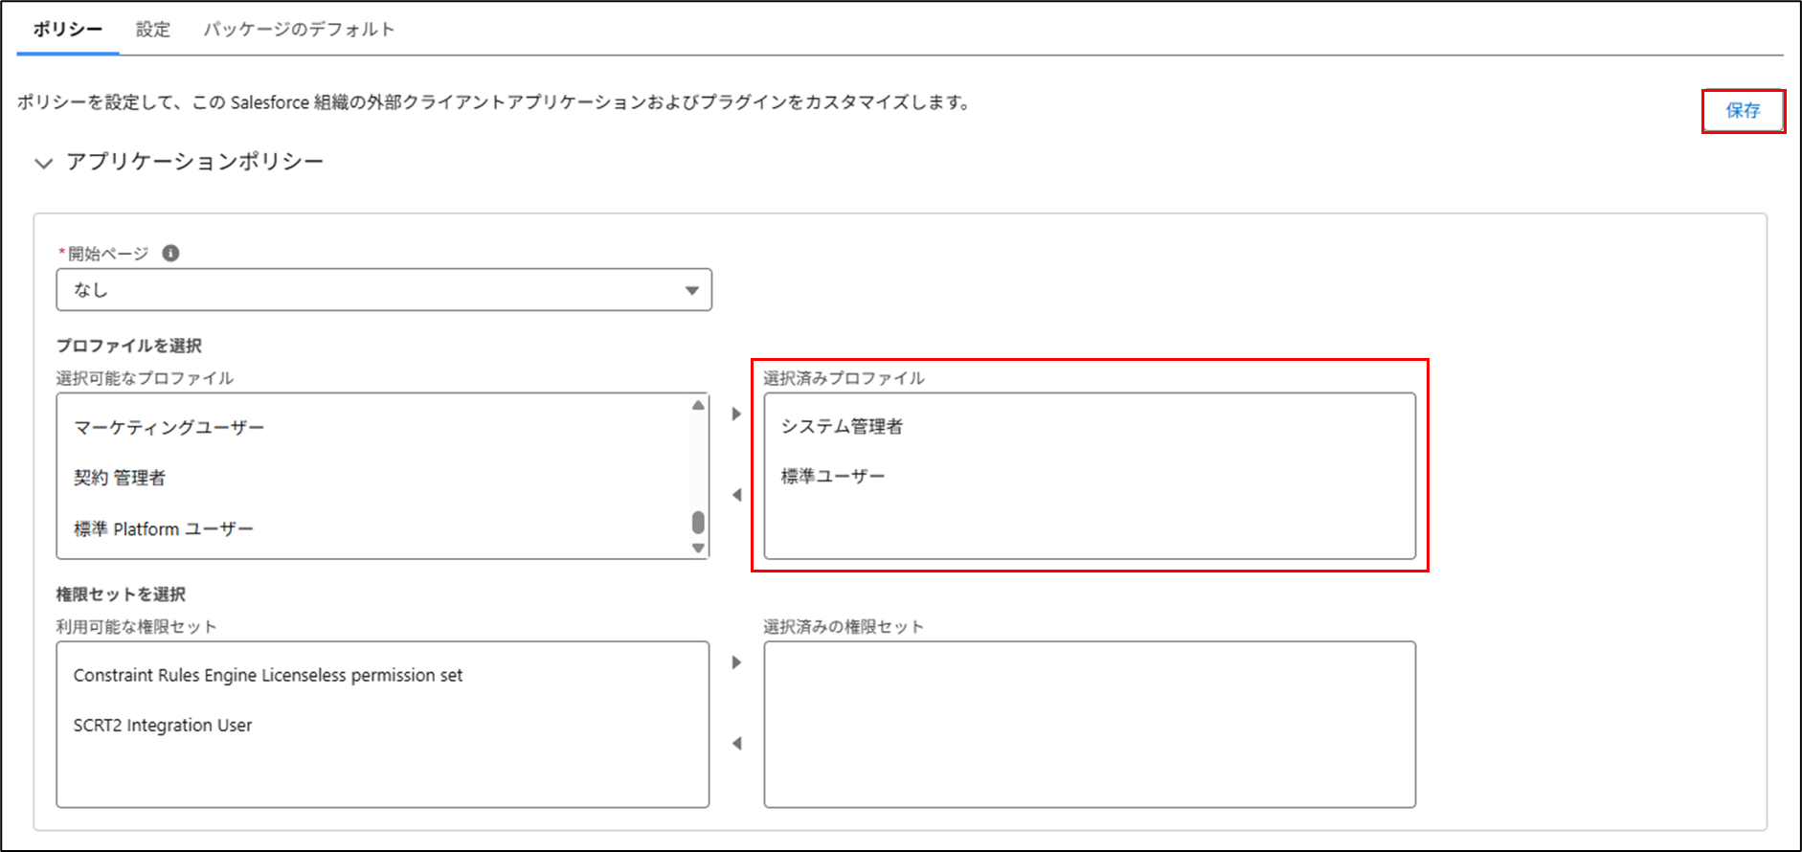This screenshot has width=1802, height=852.
Task: Select システム管理者 in selected profiles
Action: click(x=842, y=427)
